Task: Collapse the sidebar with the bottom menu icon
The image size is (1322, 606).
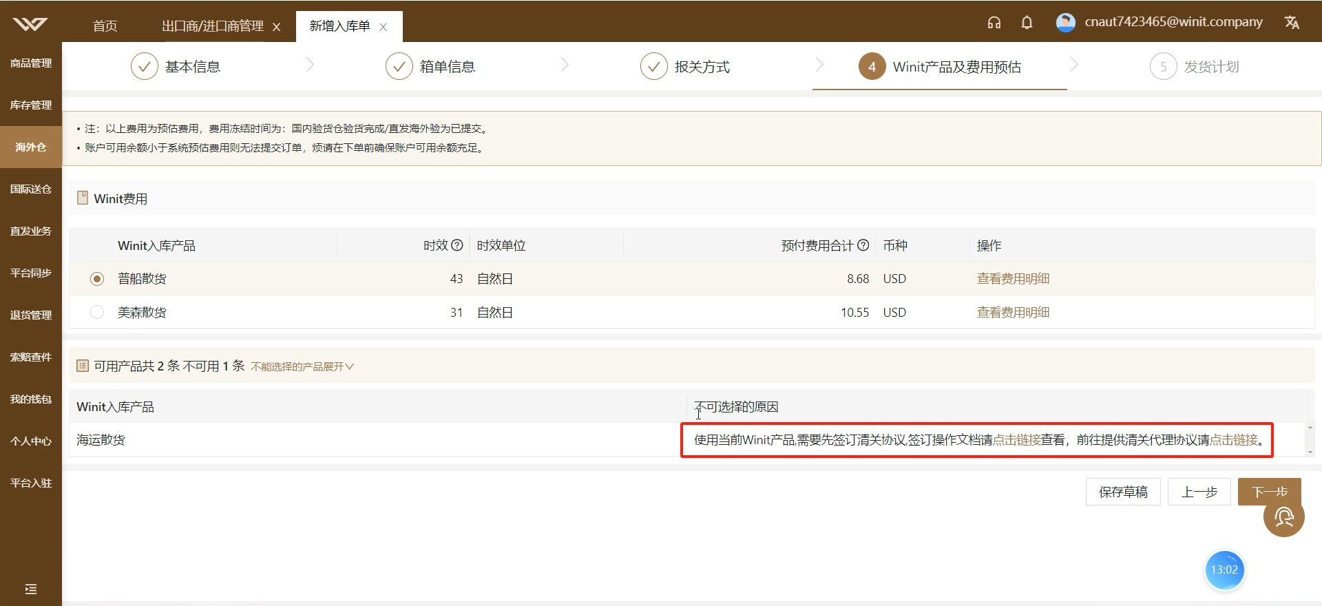Action: click(x=30, y=589)
